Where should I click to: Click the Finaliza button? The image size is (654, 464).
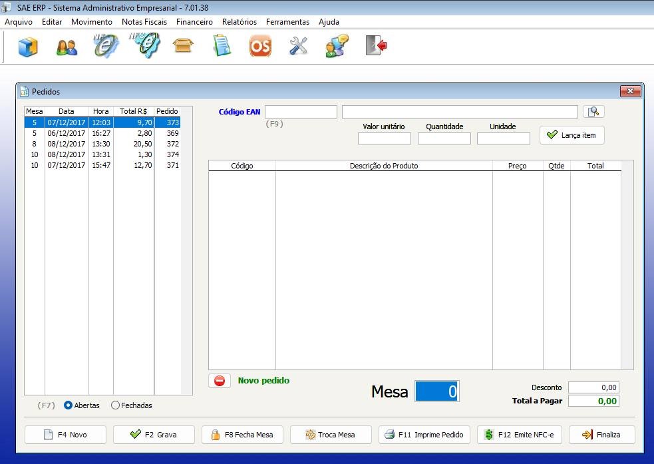pyautogui.click(x=601, y=435)
